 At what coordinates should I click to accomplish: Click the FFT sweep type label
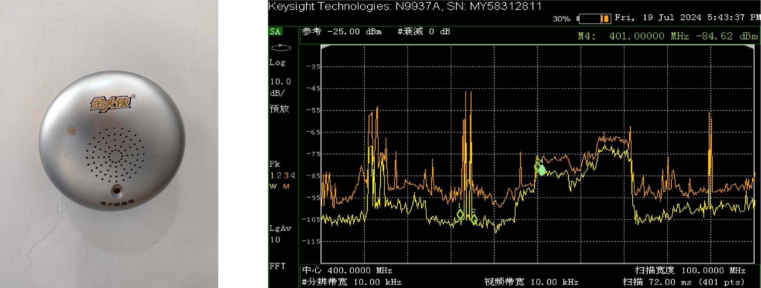tap(277, 266)
